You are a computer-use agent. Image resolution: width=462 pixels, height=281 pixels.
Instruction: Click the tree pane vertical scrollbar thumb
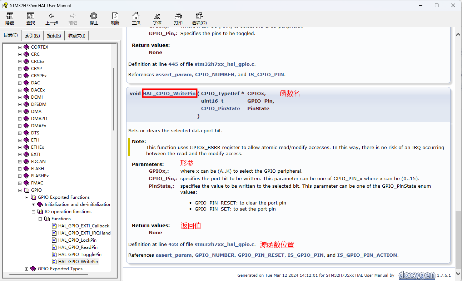(x=114, y=99)
